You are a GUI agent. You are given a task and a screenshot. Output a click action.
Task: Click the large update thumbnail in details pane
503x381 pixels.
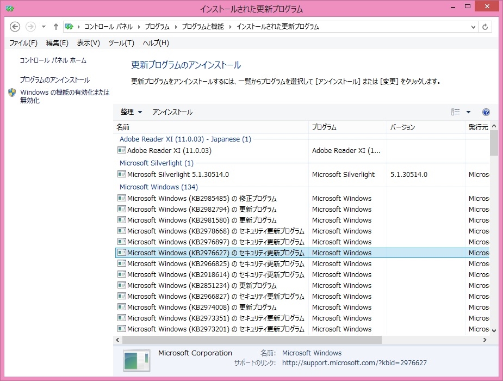point(136,360)
